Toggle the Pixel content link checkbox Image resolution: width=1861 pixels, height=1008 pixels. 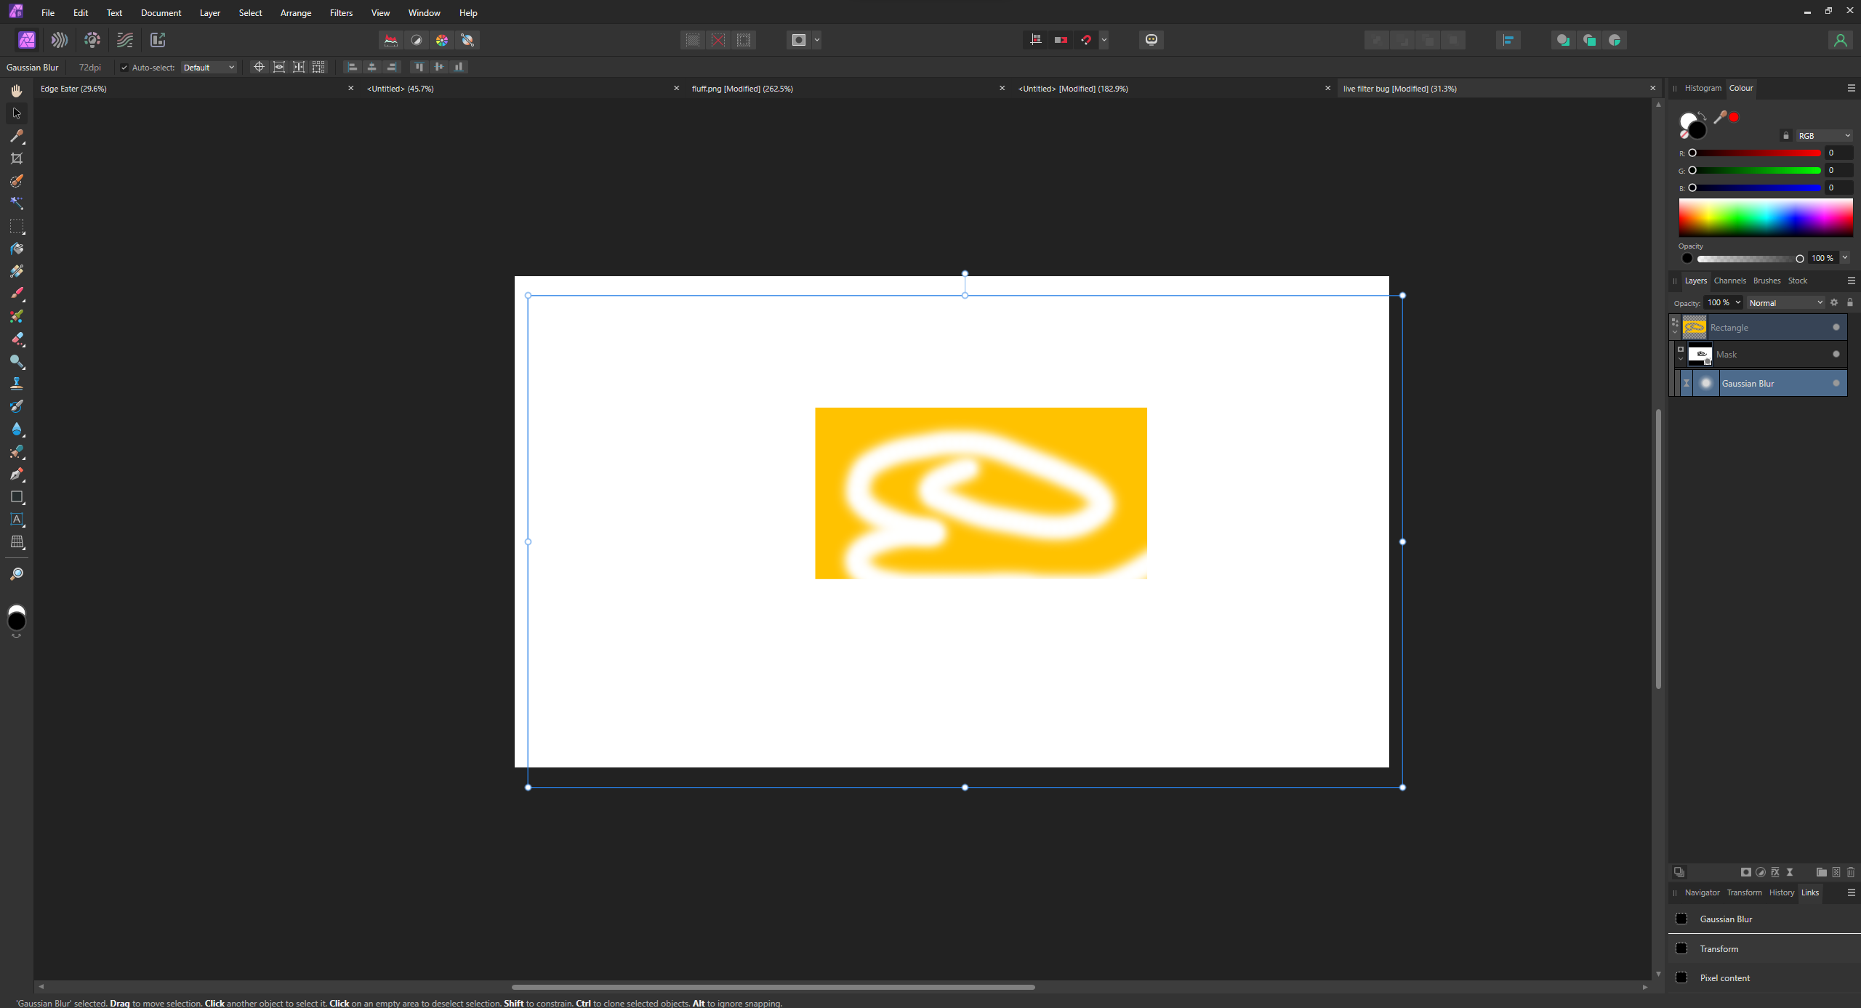point(1681,977)
